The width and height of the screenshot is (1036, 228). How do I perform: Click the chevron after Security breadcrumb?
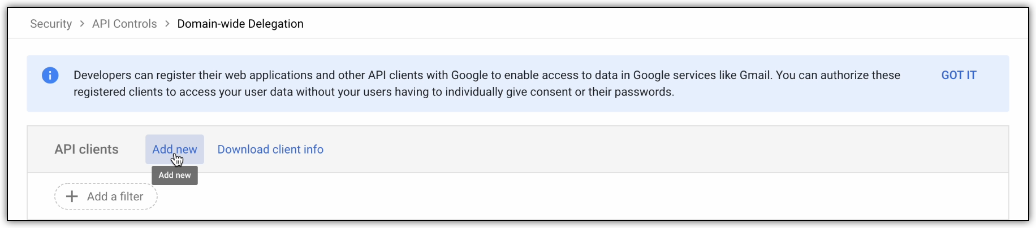[x=82, y=24]
